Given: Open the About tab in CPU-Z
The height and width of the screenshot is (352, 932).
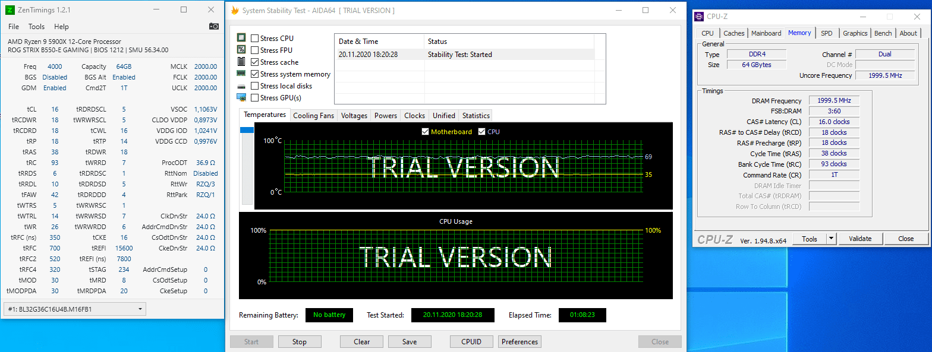Looking at the screenshot, I should coord(908,33).
